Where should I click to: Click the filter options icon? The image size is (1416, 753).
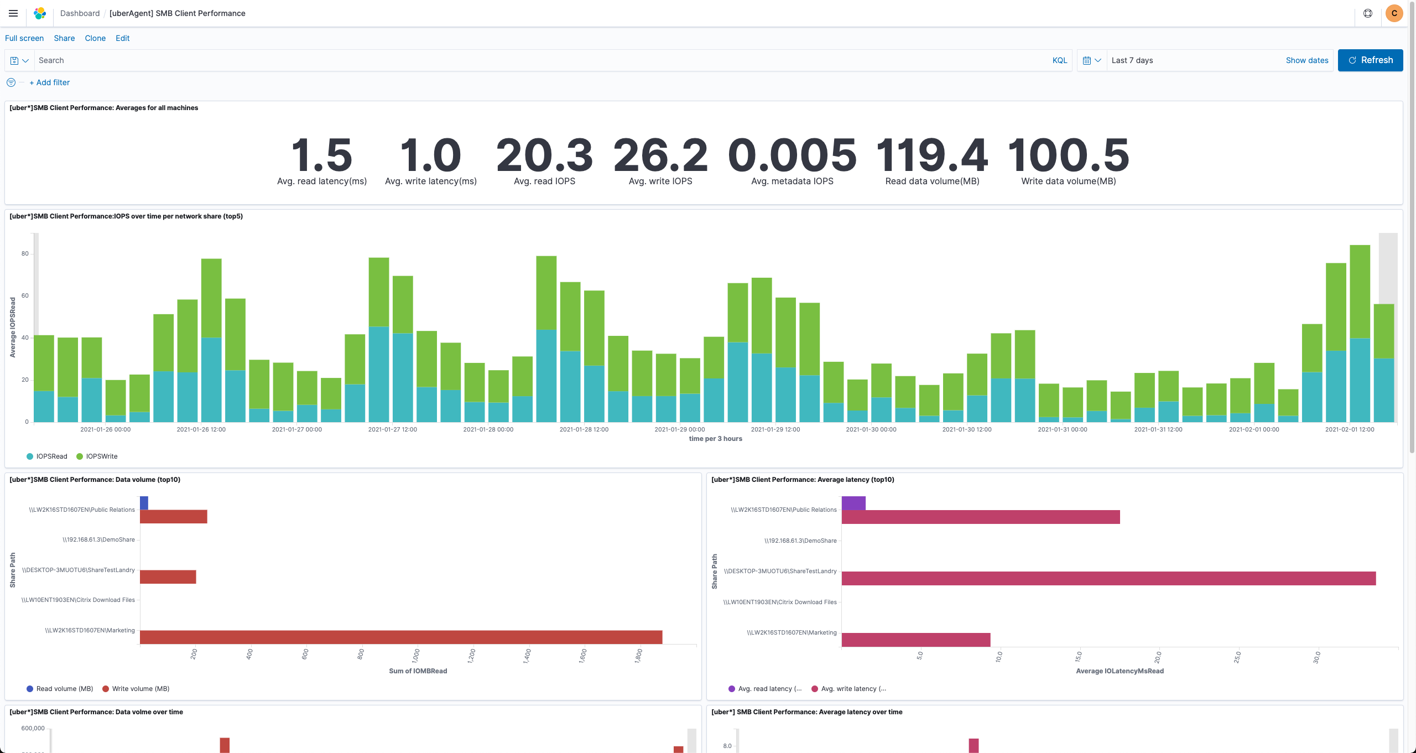point(11,82)
